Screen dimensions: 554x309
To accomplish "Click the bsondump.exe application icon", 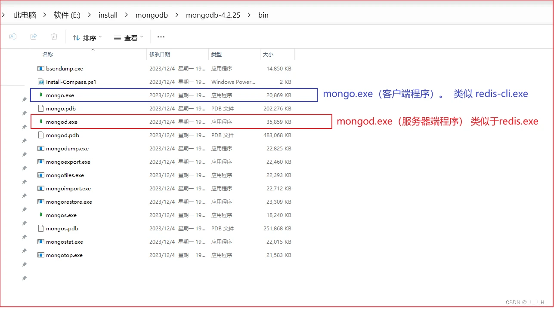I will click(41, 68).
